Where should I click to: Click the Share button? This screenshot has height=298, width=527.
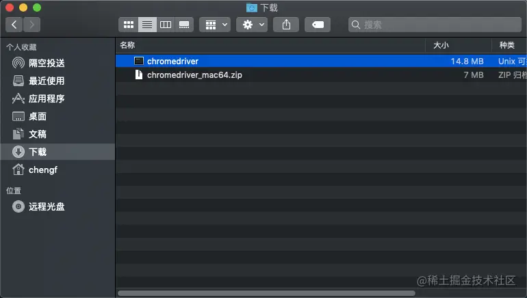pyautogui.click(x=286, y=25)
